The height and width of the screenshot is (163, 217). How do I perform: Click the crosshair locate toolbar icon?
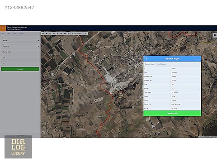click(x=54, y=34)
